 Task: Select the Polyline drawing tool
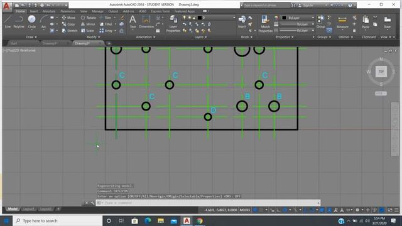[19, 21]
